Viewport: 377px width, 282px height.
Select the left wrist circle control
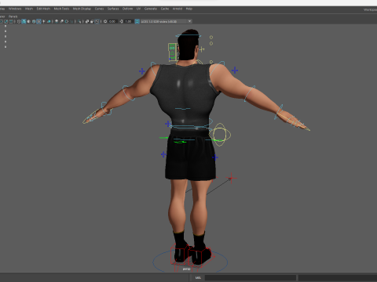105,109
